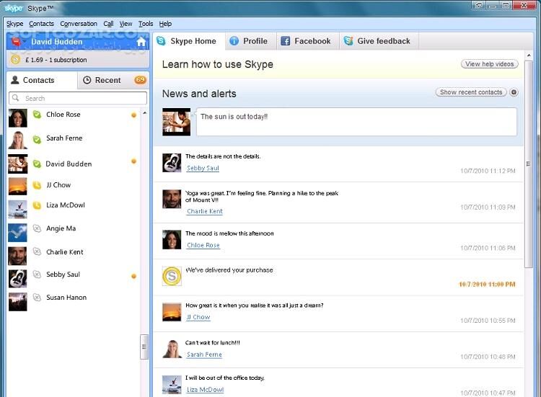The height and width of the screenshot is (397, 541).
Task: Click David Budden's avatar in News and alerts
Action: coord(176,122)
